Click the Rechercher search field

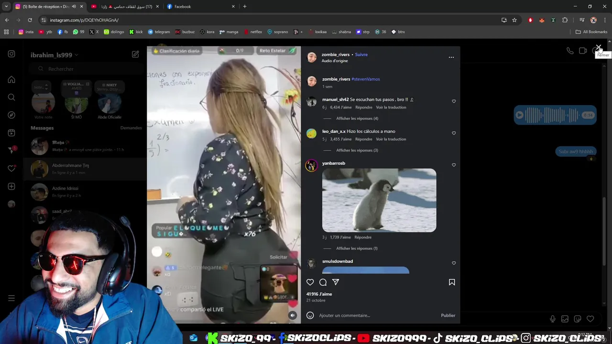coord(86,69)
